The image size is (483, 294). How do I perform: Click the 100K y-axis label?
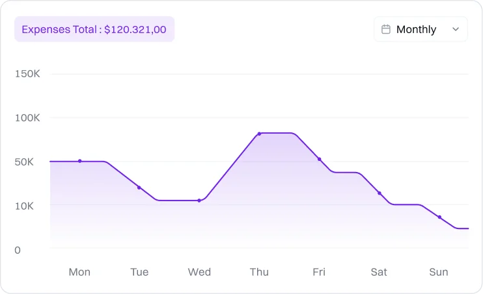(27, 118)
